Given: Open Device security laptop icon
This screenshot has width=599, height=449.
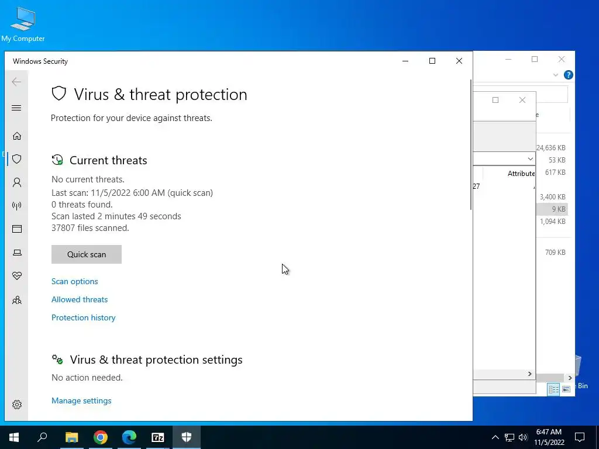Looking at the screenshot, I should point(17,253).
